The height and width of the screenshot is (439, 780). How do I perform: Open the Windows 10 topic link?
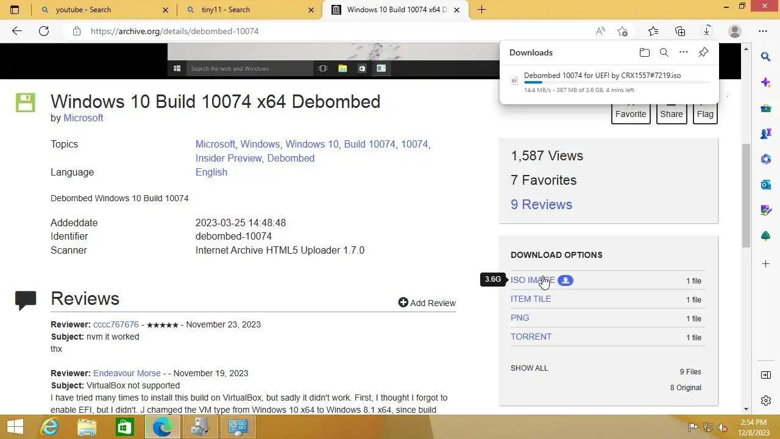point(312,145)
